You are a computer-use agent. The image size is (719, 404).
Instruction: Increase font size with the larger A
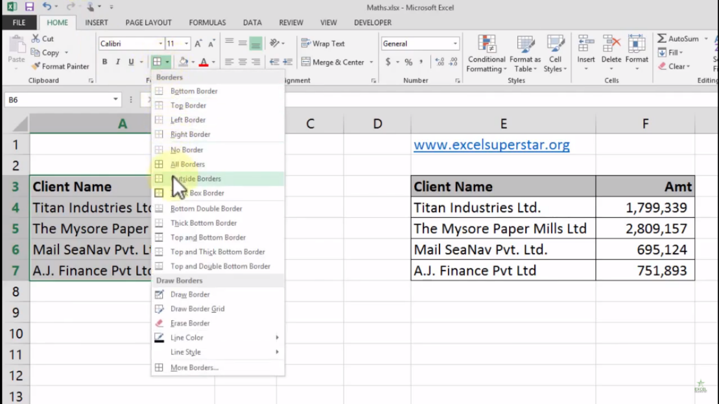coord(198,43)
